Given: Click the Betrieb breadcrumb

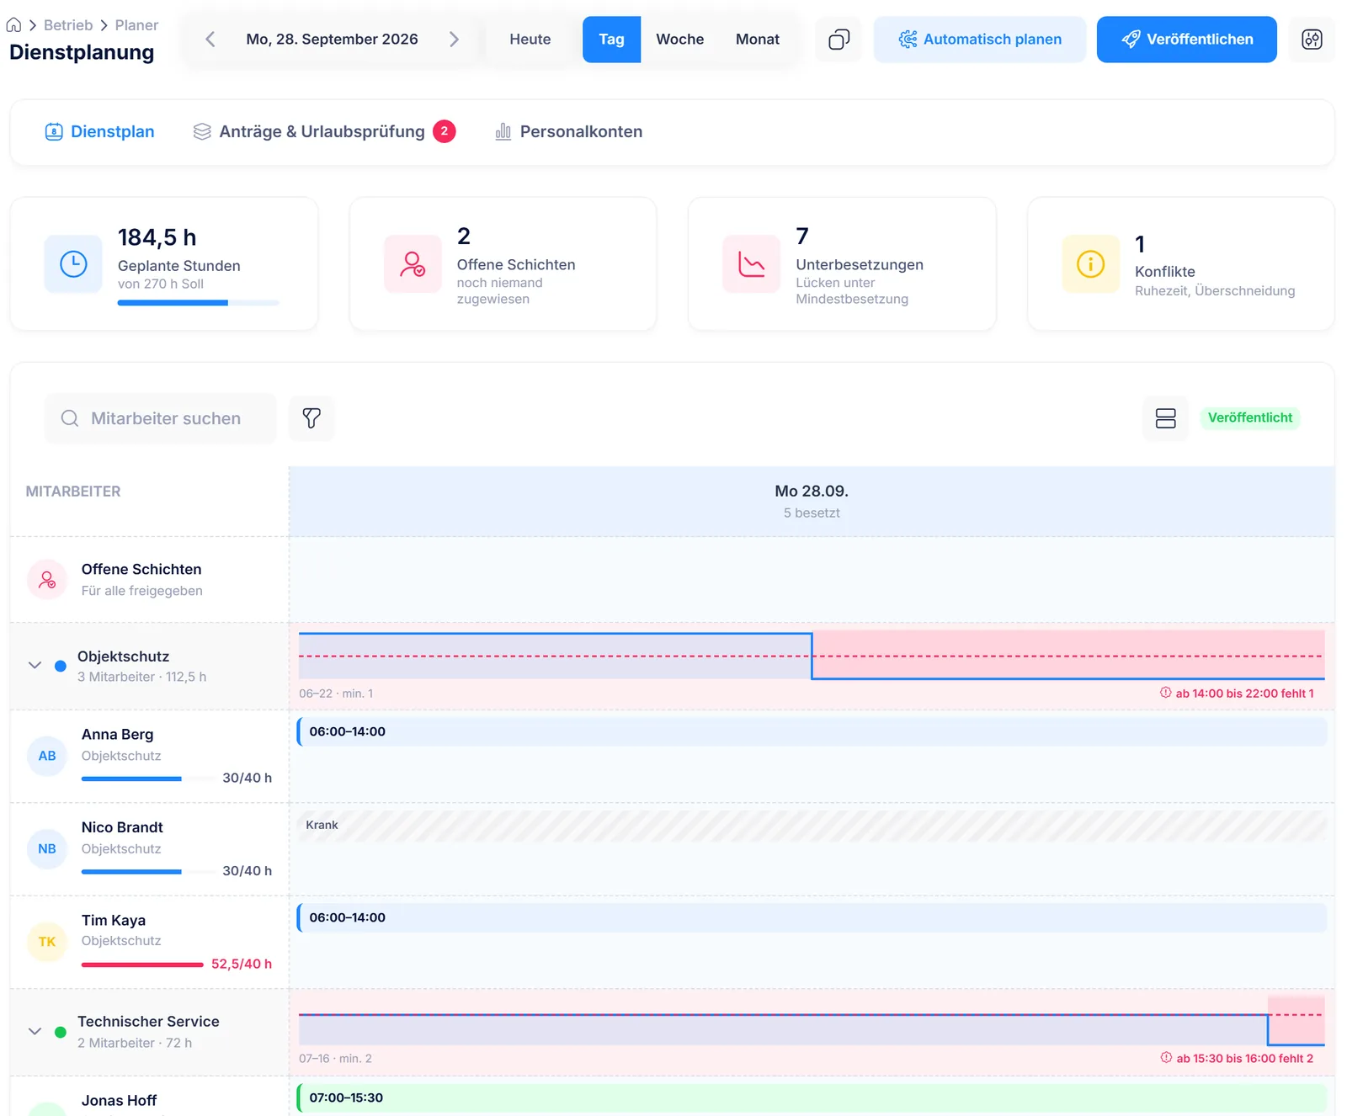Looking at the screenshot, I should click(68, 25).
